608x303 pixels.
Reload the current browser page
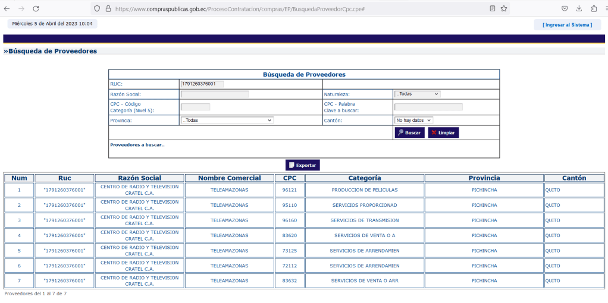(x=36, y=9)
